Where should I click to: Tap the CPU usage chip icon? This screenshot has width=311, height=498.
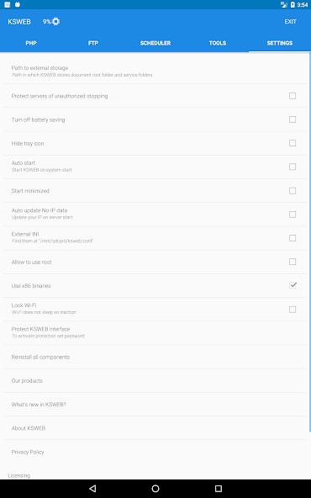[x=55, y=22]
